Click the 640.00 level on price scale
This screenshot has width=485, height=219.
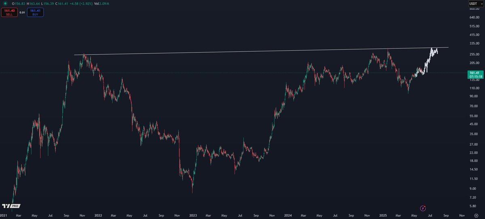click(474, 17)
